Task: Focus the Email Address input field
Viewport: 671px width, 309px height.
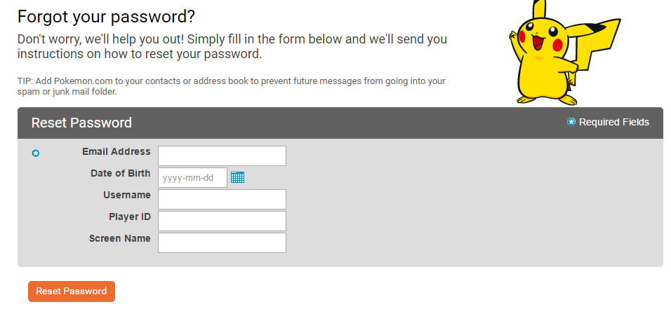Action: point(222,156)
